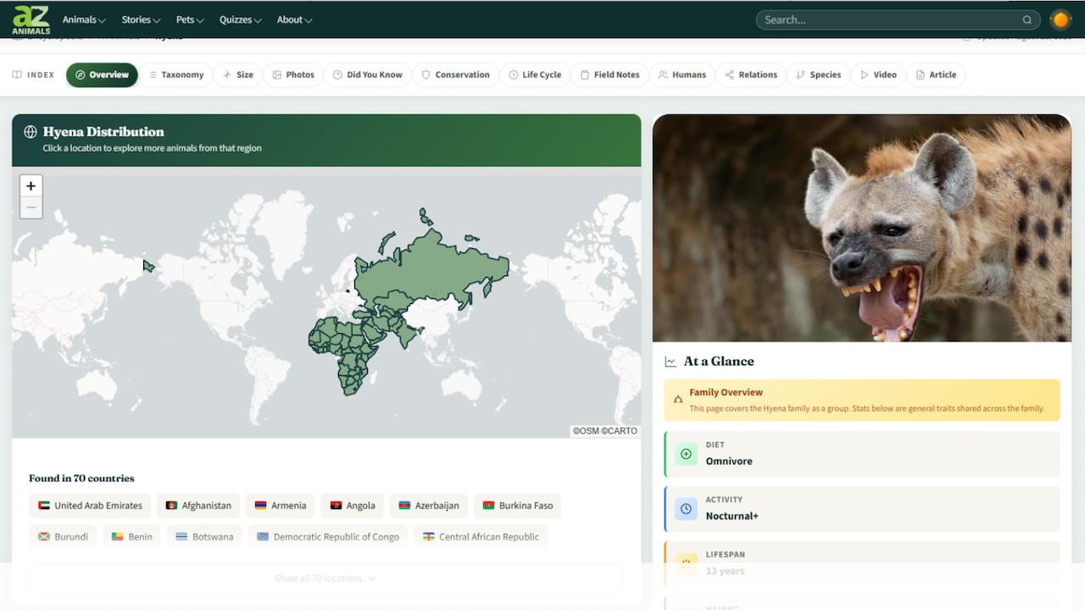The width and height of the screenshot is (1085, 610).
Task: Click the globe icon beside Hyena Distribution
Action: click(x=31, y=132)
